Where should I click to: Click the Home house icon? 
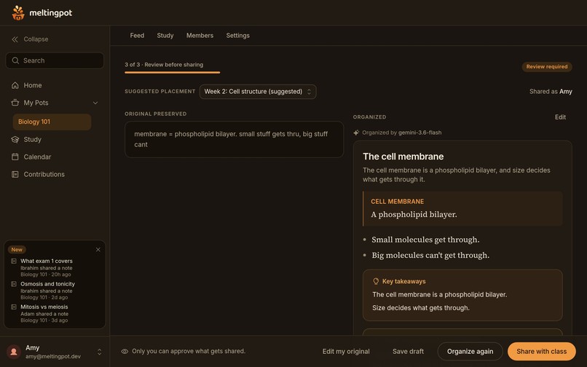tap(15, 85)
